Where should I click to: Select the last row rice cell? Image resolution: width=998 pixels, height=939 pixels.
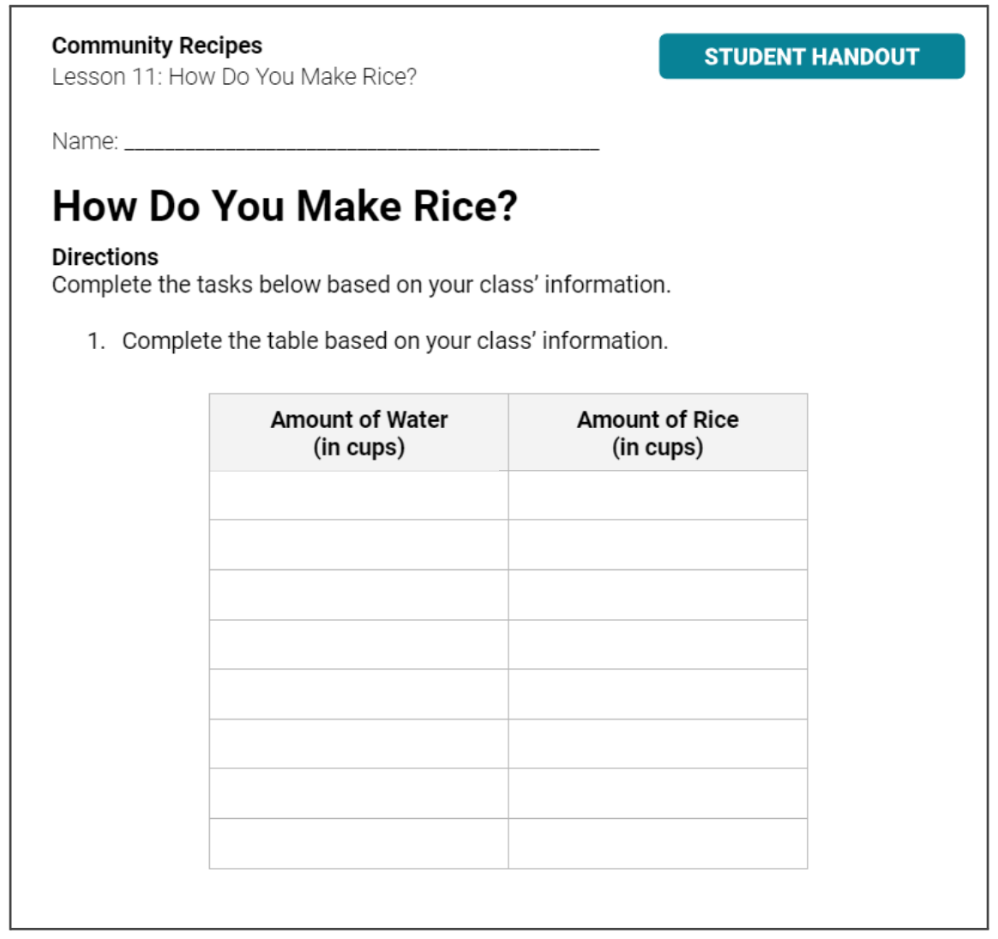pyautogui.click(x=658, y=844)
